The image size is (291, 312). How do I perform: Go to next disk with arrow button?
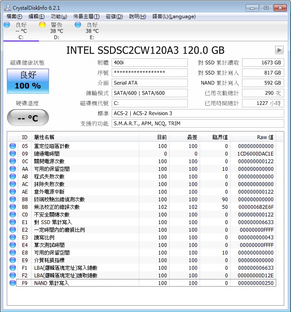[x=279, y=50]
